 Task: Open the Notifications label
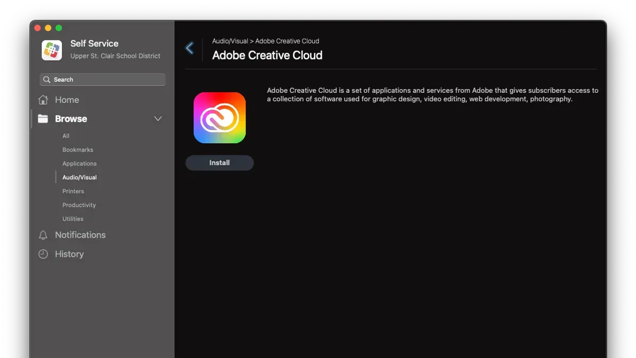tap(81, 235)
